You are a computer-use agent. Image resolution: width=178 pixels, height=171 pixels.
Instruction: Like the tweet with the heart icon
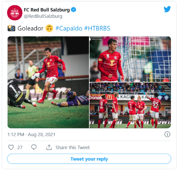point(11,147)
